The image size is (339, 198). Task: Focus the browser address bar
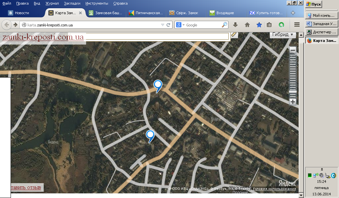coord(93,25)
